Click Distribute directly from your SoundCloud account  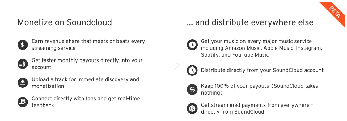point(262,70)
